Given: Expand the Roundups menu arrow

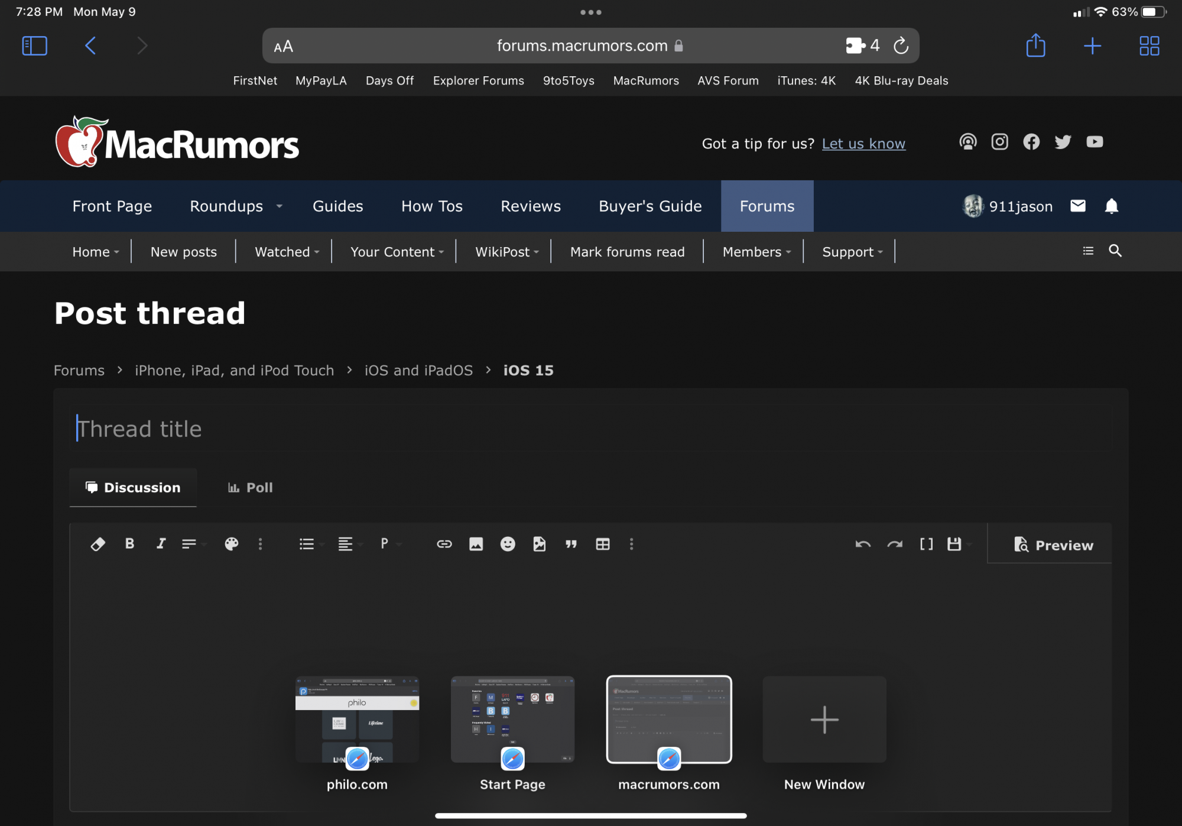Looking at the screenshot, I should click(279, 206).
